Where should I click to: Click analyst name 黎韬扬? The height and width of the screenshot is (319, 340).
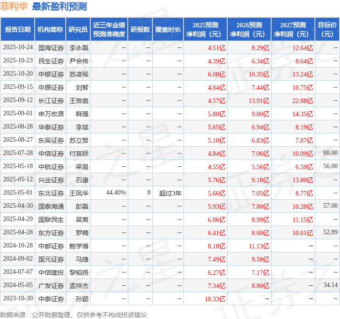[78, 272]
